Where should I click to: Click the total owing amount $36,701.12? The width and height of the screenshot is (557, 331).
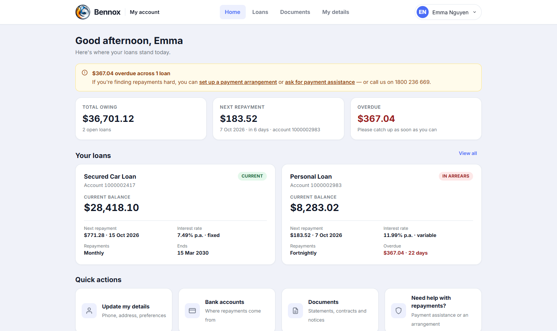pos(108,118)
